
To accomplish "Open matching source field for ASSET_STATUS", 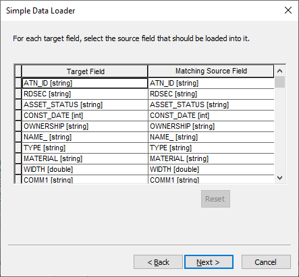I will click(211, 104).
